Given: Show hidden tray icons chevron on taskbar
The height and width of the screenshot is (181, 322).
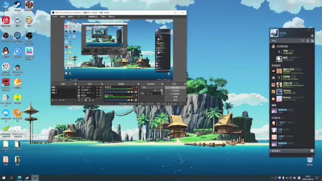Looking at the screenshot, I should click(272, 178).
